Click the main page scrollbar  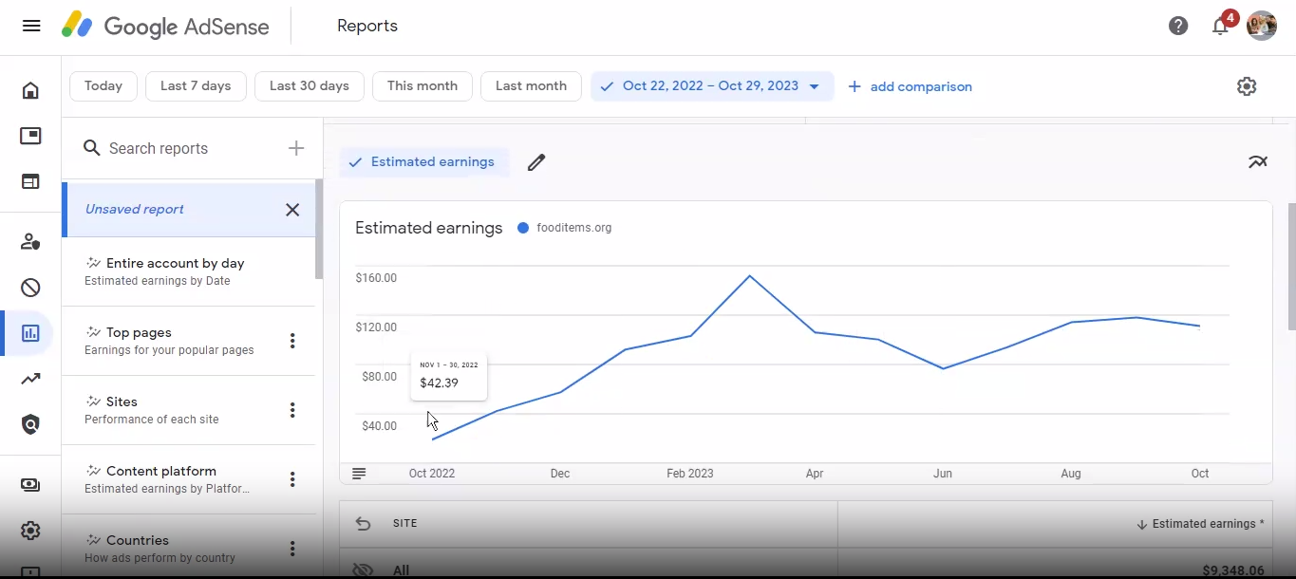pyautogui.click(x=1291, y=267)
